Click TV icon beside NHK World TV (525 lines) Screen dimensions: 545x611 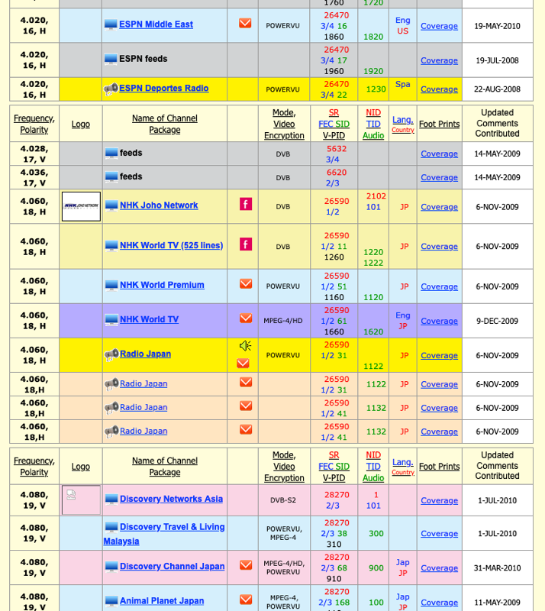point(111,245)
